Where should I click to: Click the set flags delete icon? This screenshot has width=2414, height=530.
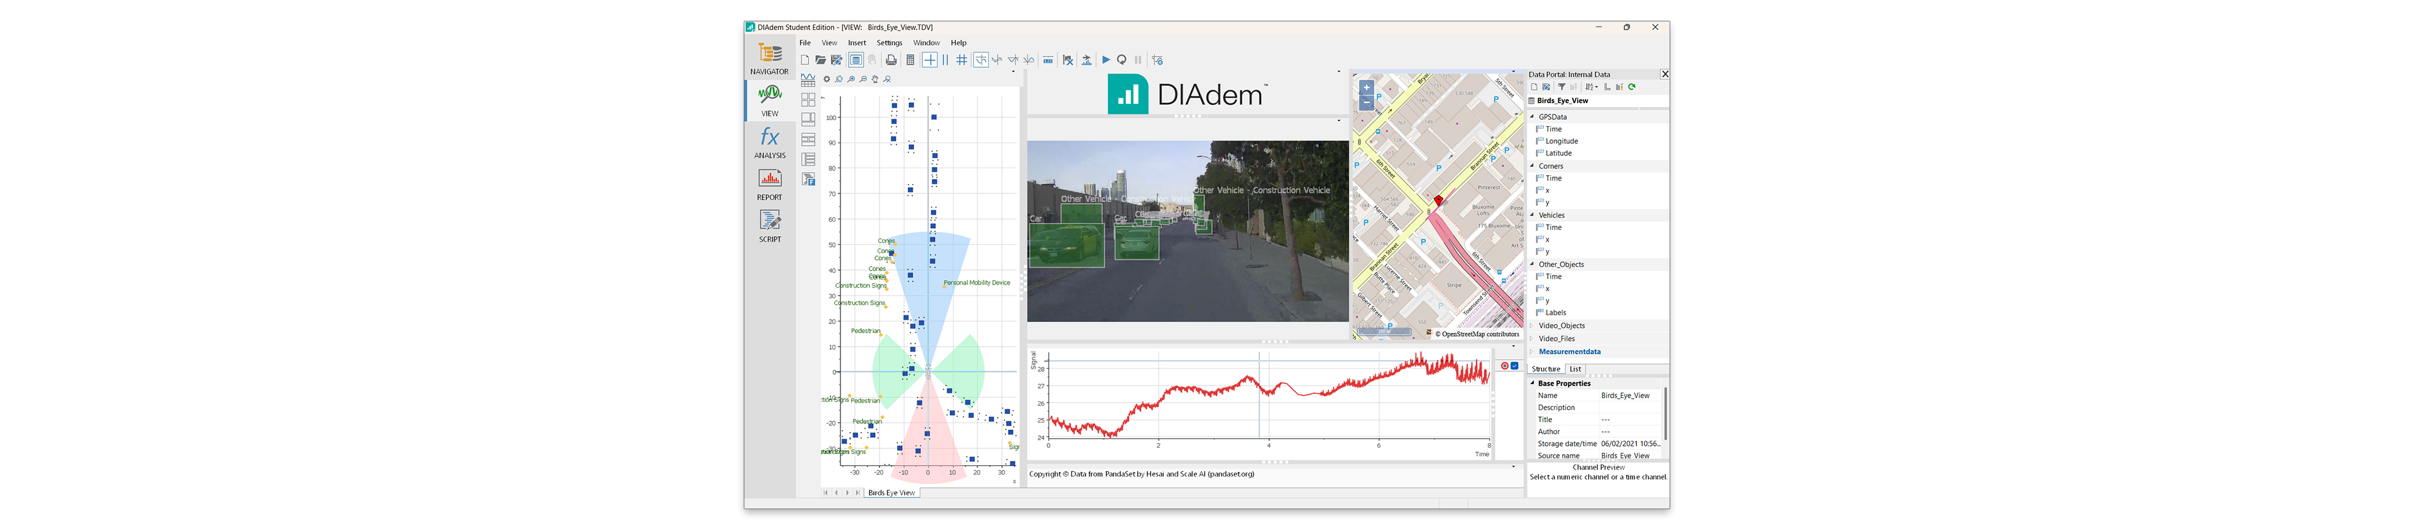[1068, 60]
